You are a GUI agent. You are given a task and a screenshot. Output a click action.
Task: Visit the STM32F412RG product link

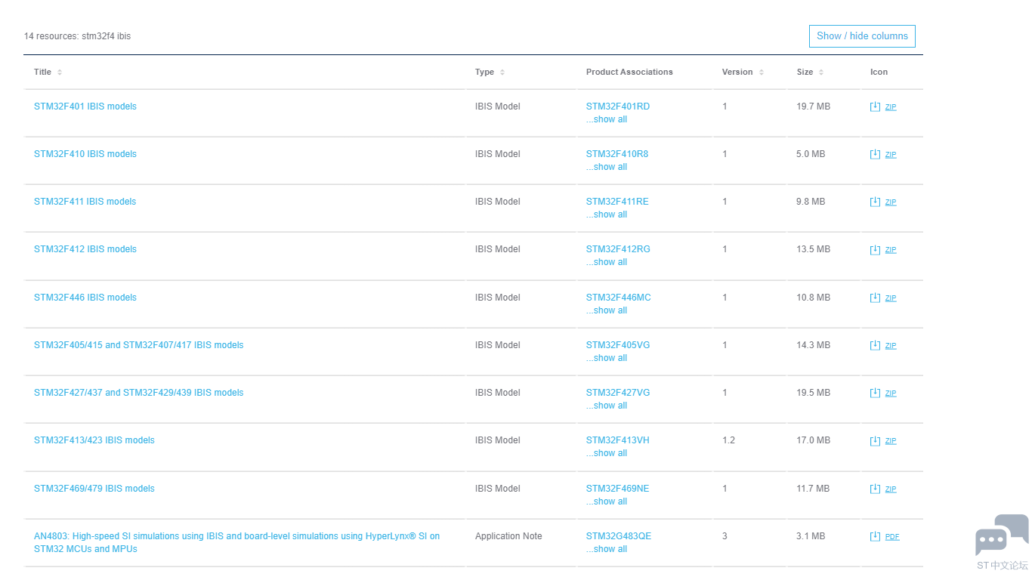coord(618,249)
